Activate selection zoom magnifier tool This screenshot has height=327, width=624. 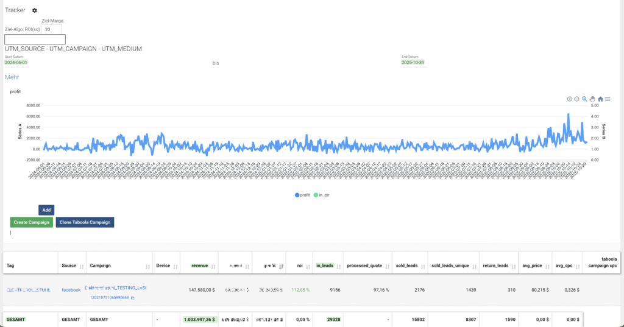[x=584, y=99]
